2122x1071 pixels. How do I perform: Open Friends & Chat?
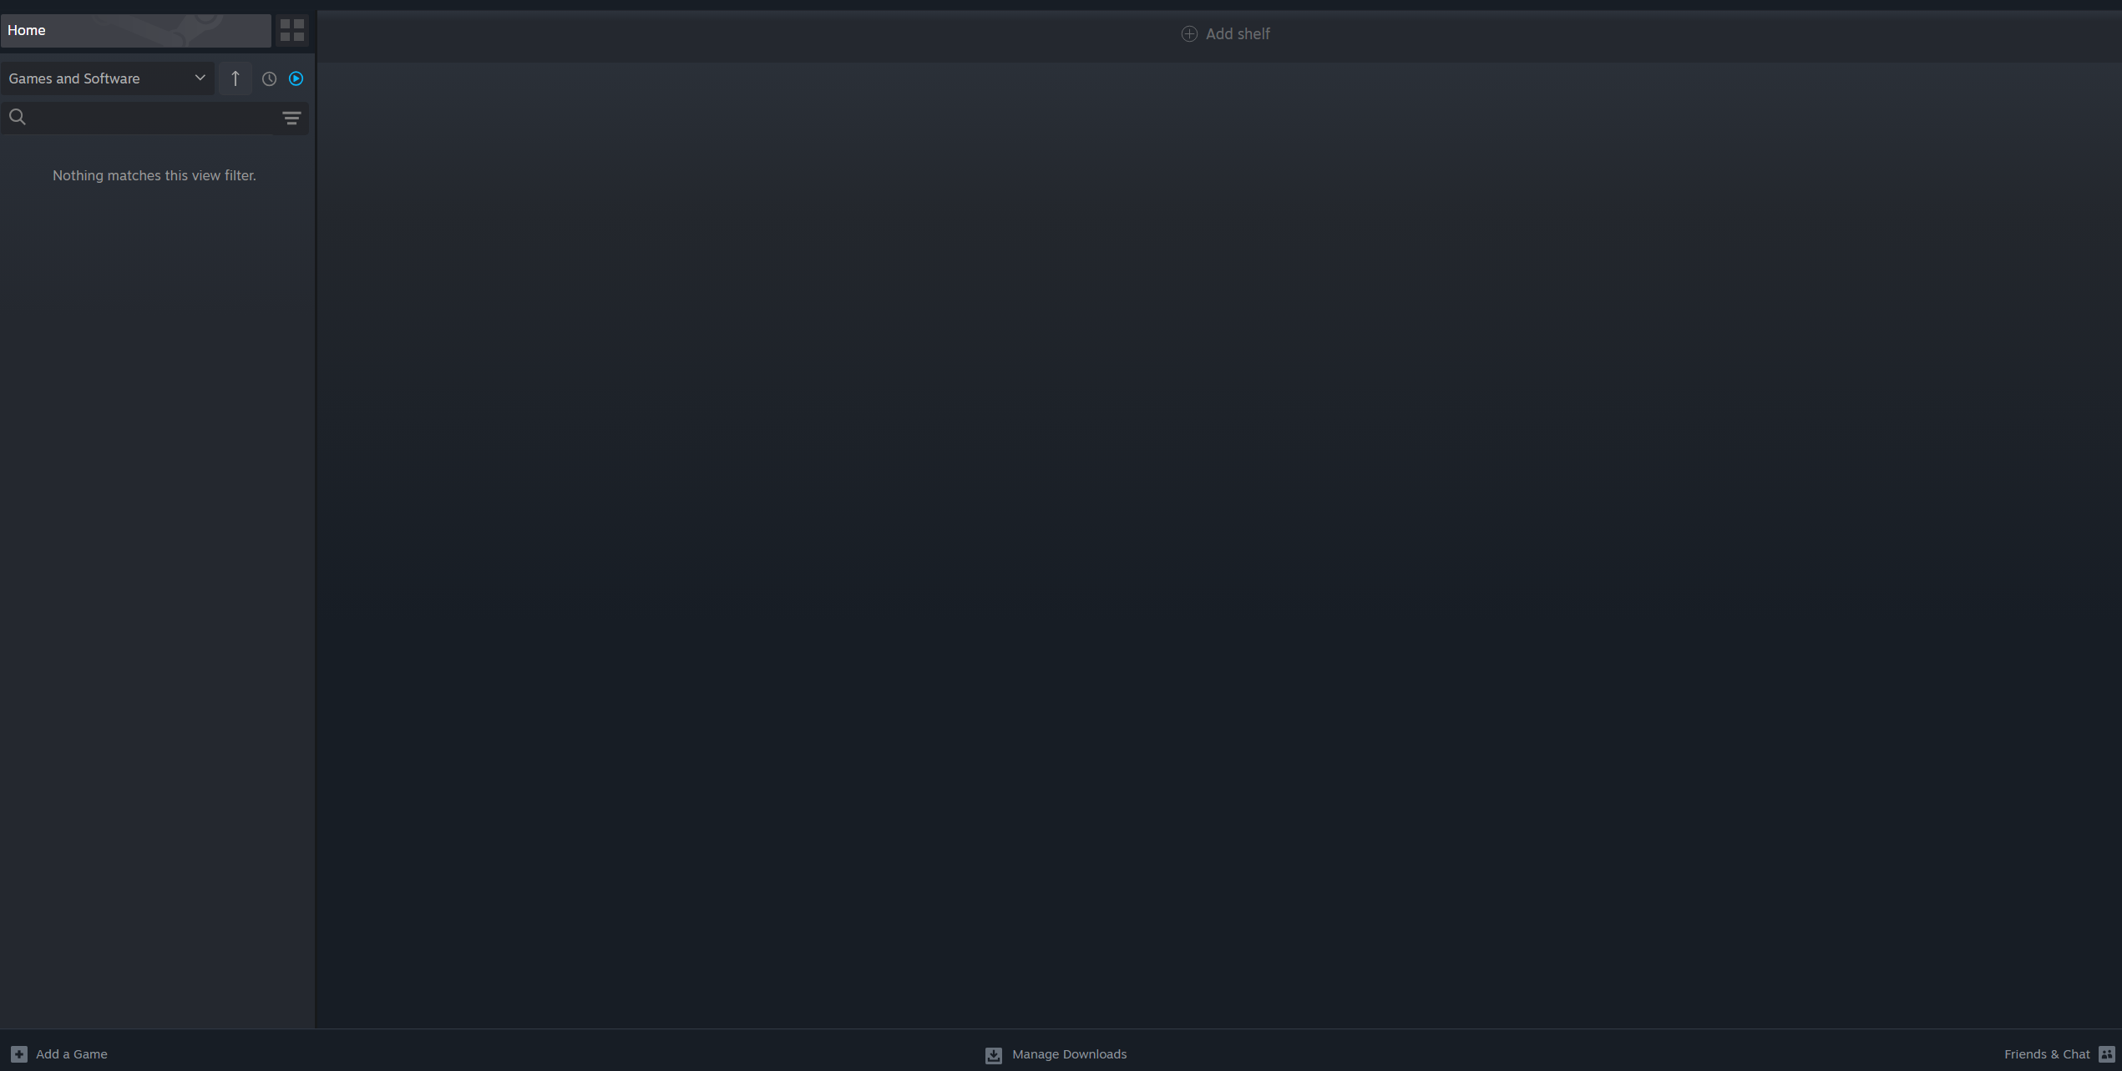[x=2059, y=1054]
